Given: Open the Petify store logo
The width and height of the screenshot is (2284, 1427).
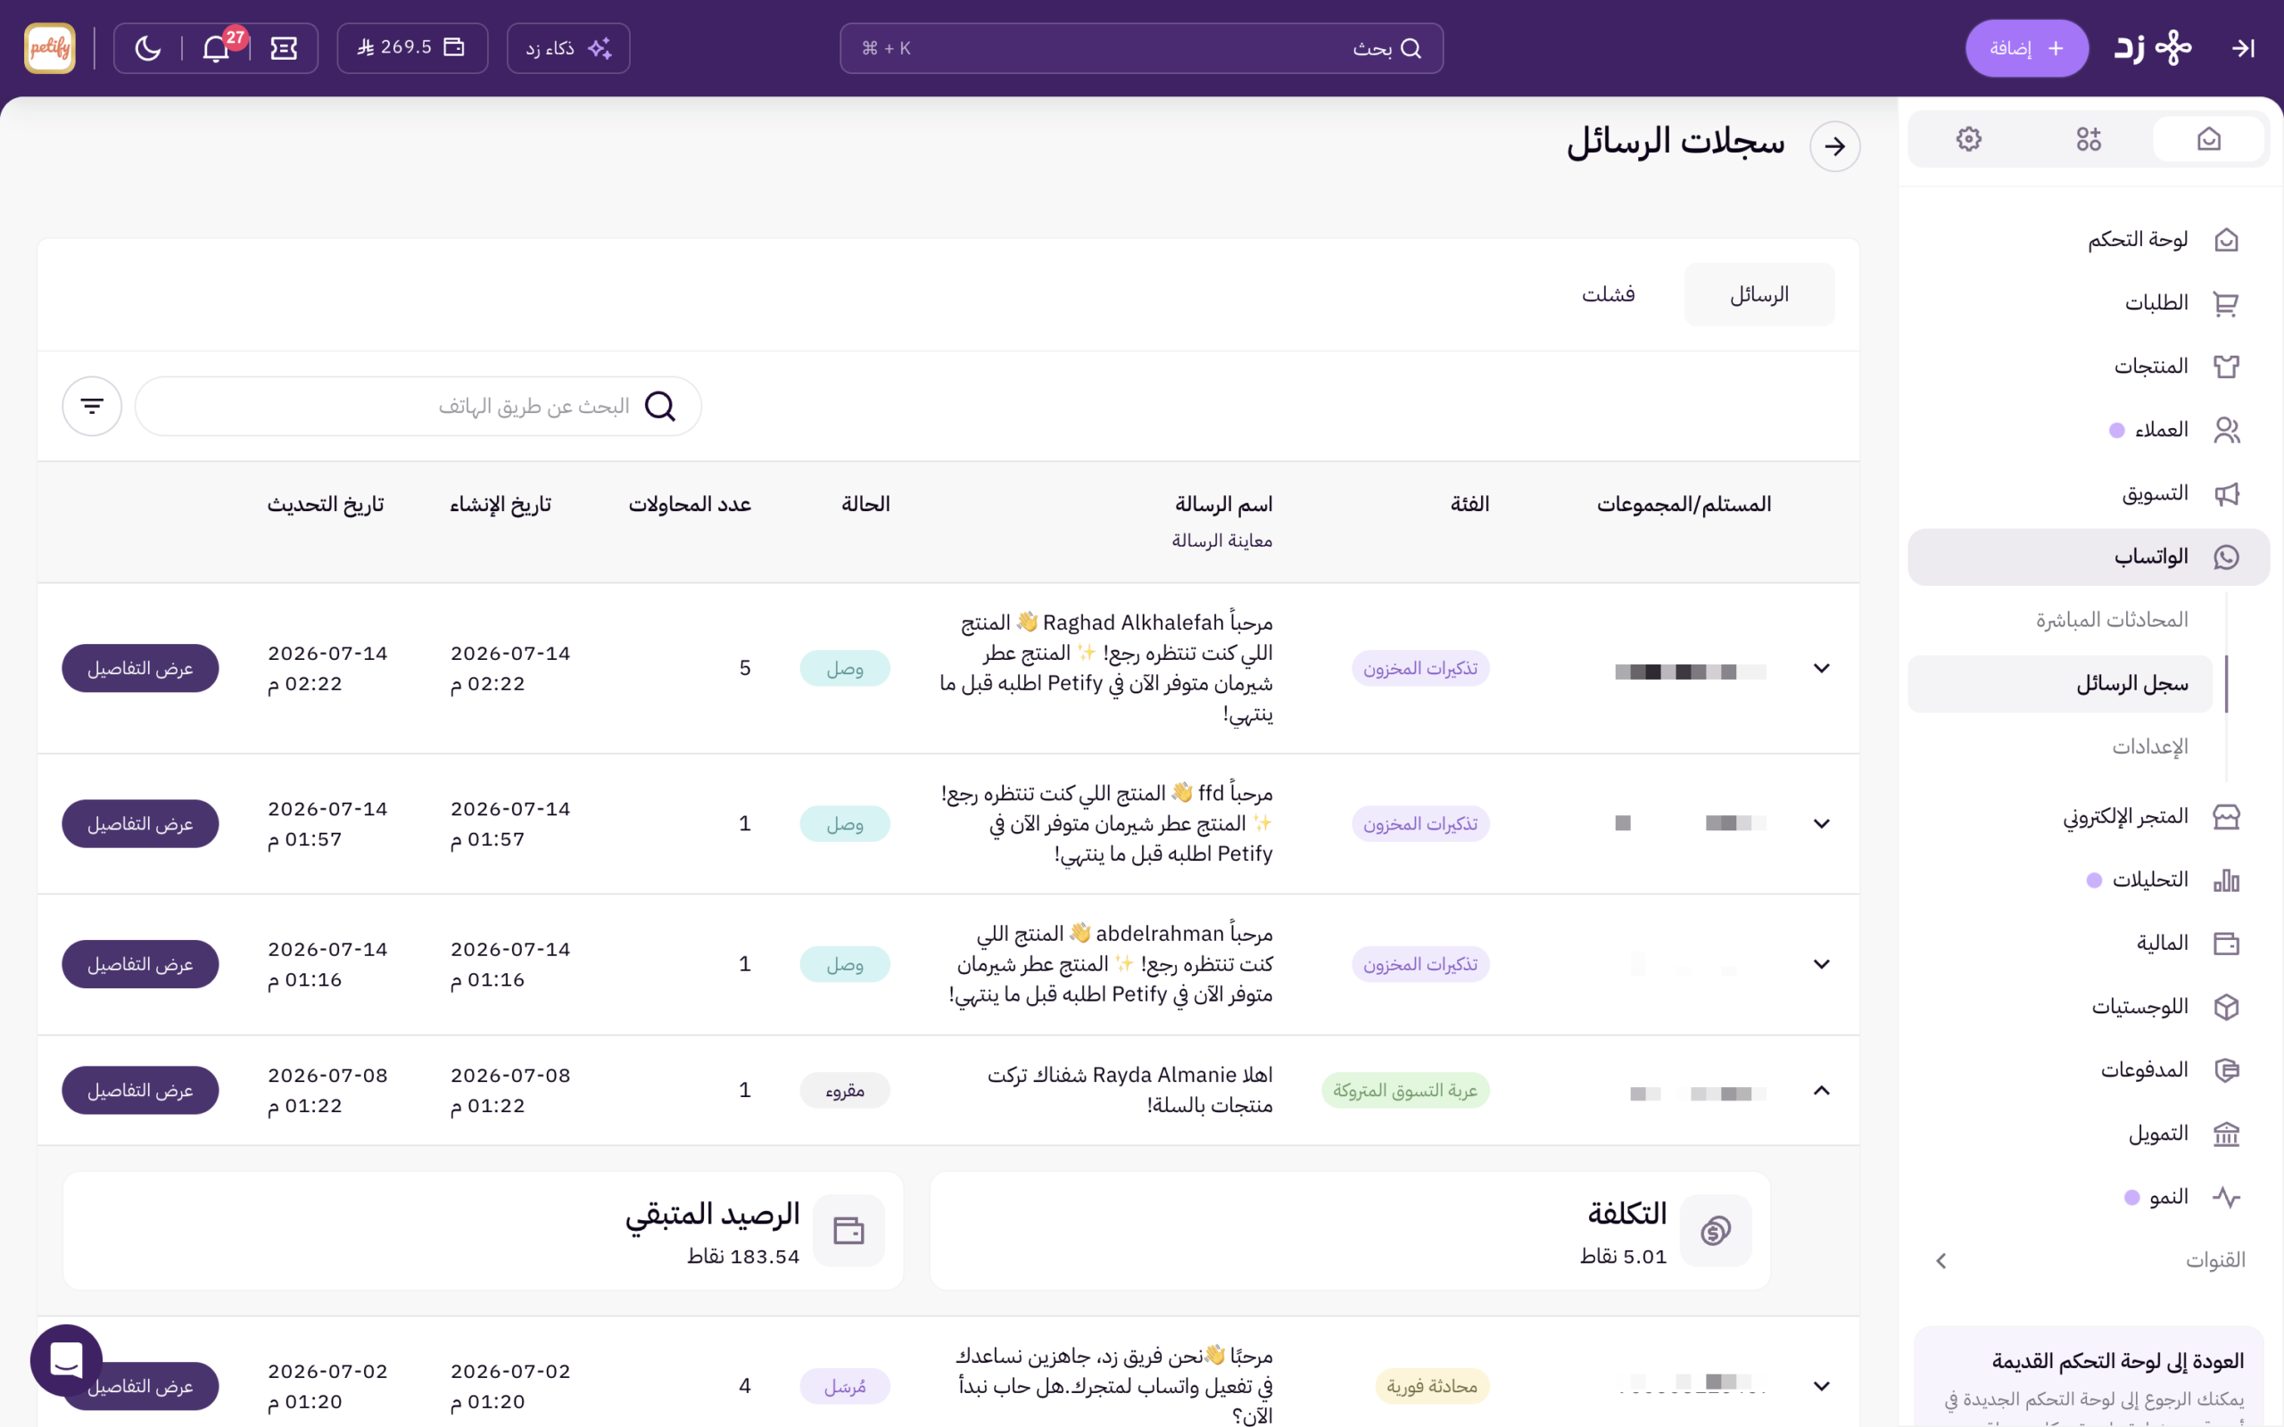Looking at the screenshot, I should click(50, 48).
